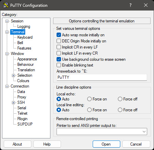Viewport: 154px width, 150px height.
Task: Select Proxy under Connection
Action: [x=22, y=97]
